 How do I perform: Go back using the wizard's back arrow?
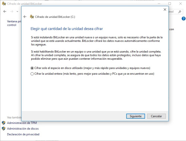point(25,17)
